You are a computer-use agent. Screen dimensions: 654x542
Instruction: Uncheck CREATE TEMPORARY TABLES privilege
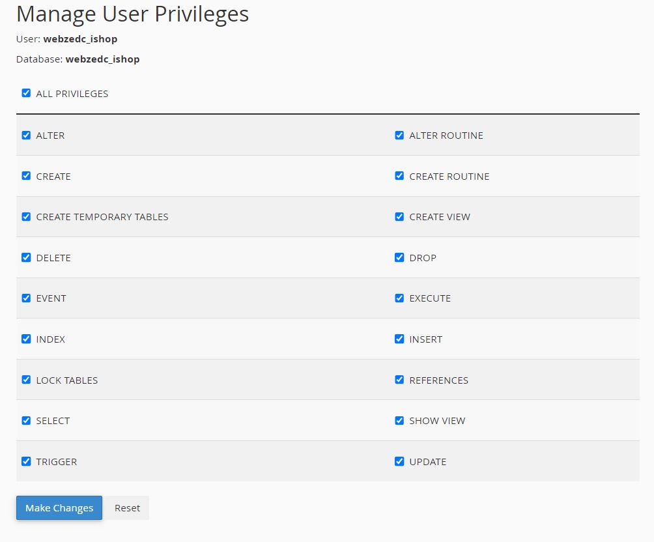(x=26, y=217)
